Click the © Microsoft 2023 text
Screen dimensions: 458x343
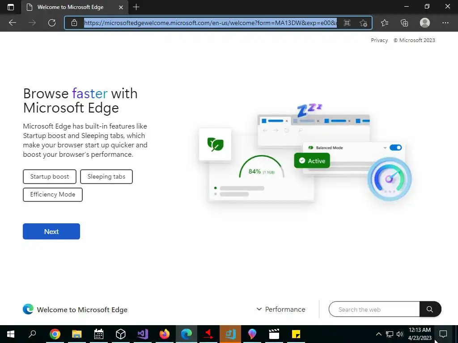(x=414, y=40)
